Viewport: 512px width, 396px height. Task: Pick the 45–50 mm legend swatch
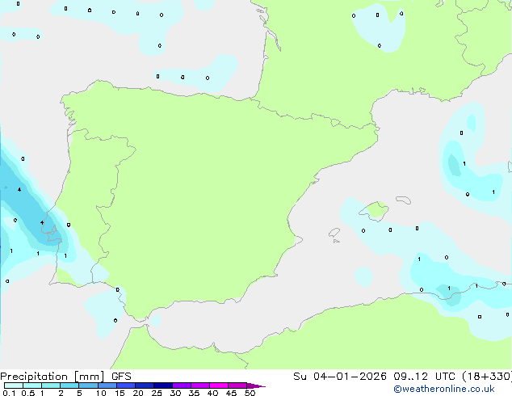(237, 385)
